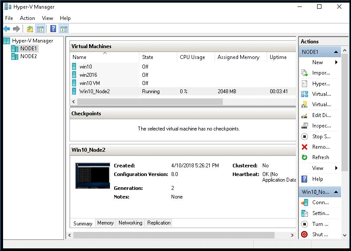Click the blue Help toolbar icon

(x=53, y=29)
